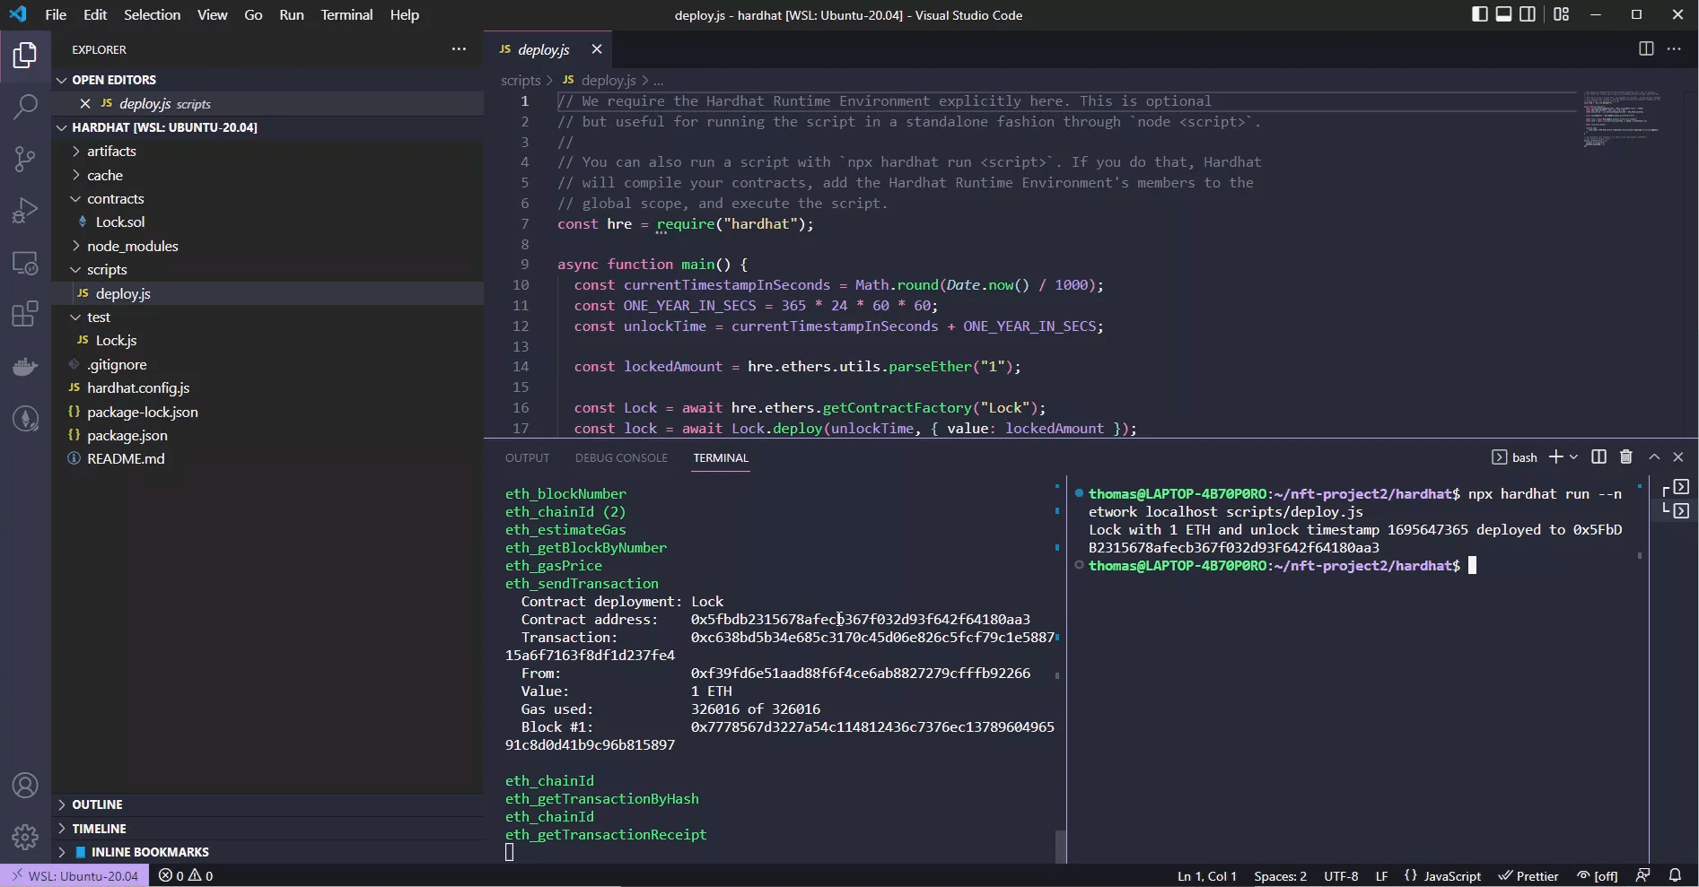Kill the active terminal with trash icon
This screenshot has width=1699, height=887.
click(1626, 457)
